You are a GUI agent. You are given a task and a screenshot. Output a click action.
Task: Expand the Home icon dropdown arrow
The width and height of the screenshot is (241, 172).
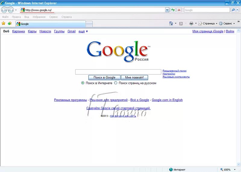click(176, 23)
